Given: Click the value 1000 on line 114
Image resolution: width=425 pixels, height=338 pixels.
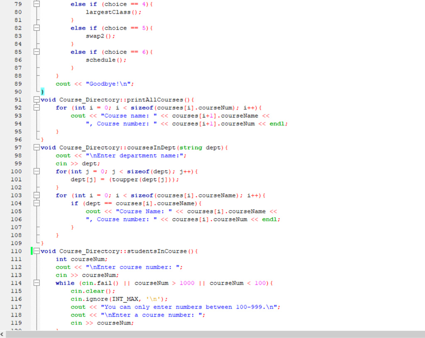Looking at the screenshot, I should tap(187, 283).
